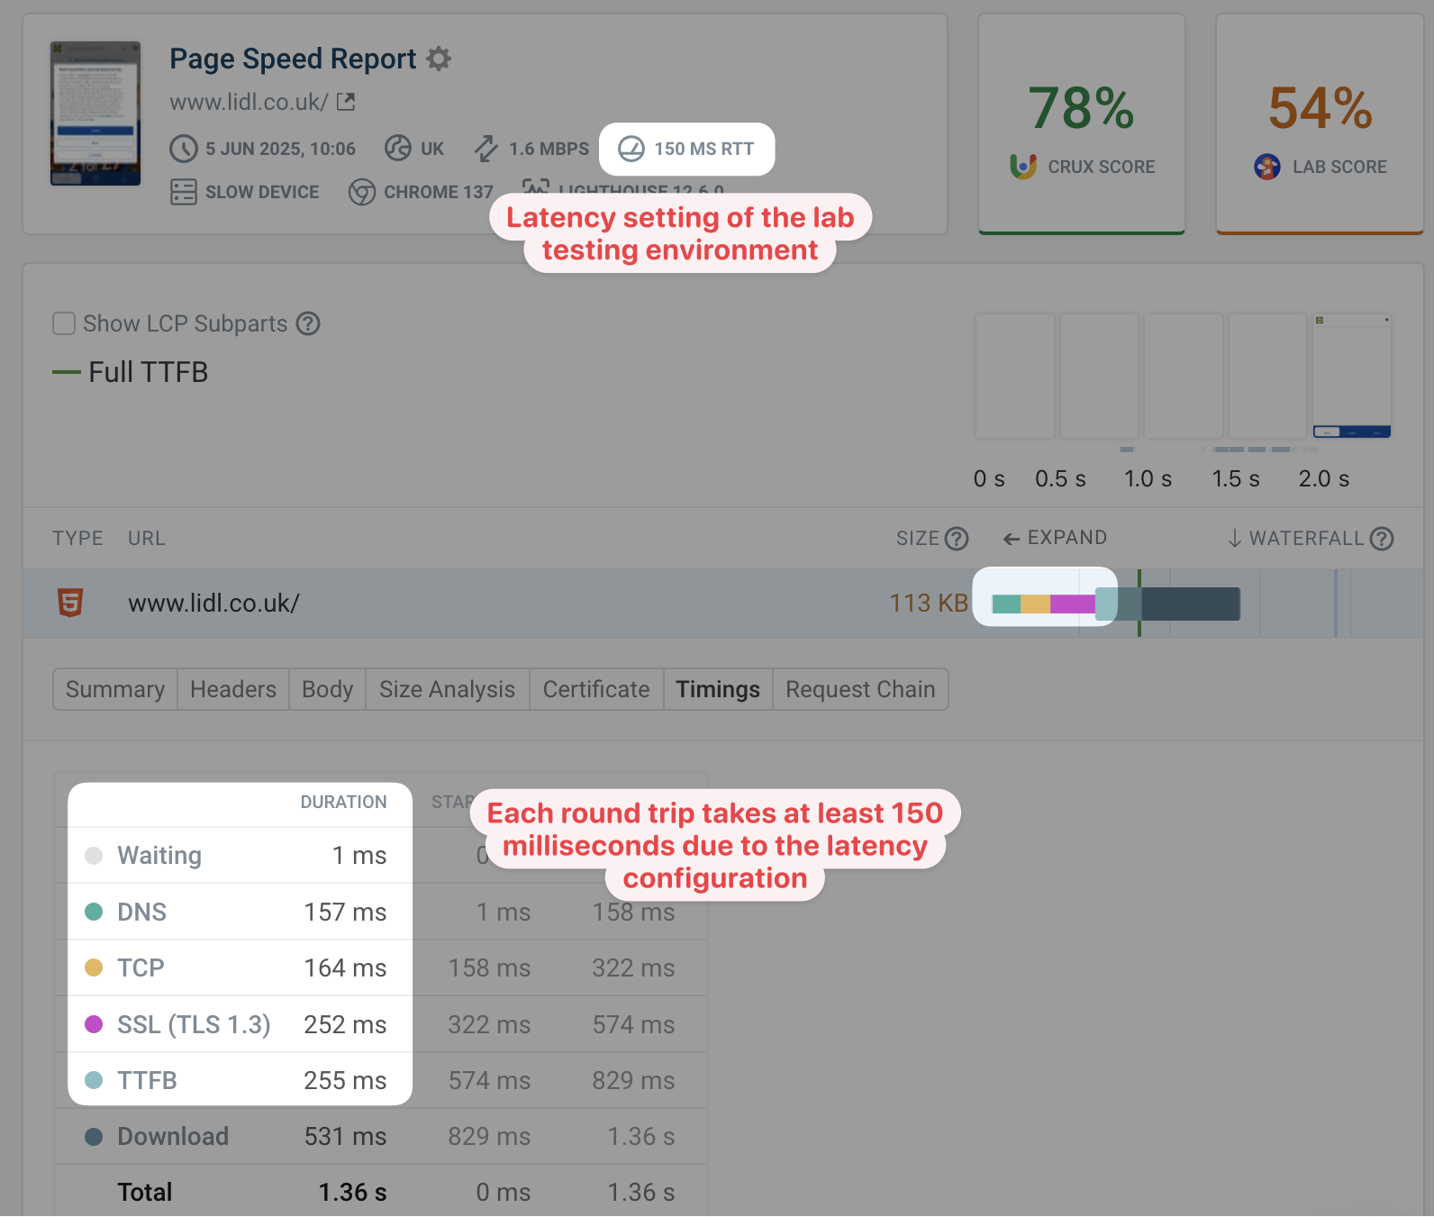
Task: Click the globe icon next to UK
Action: point(397,148)
